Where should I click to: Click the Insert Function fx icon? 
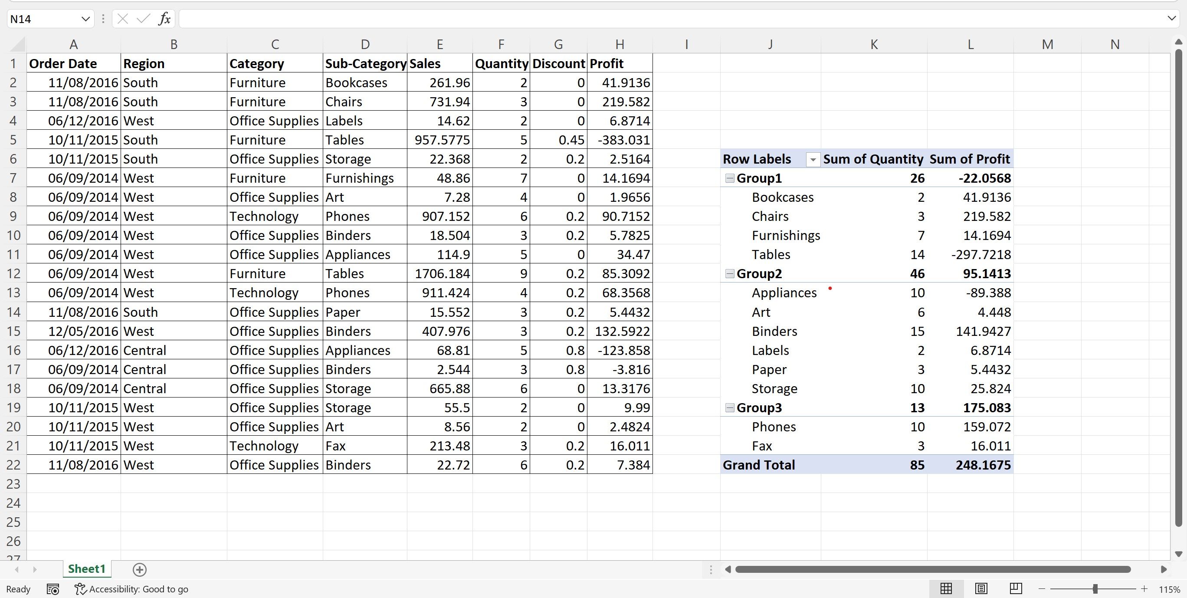164,19
